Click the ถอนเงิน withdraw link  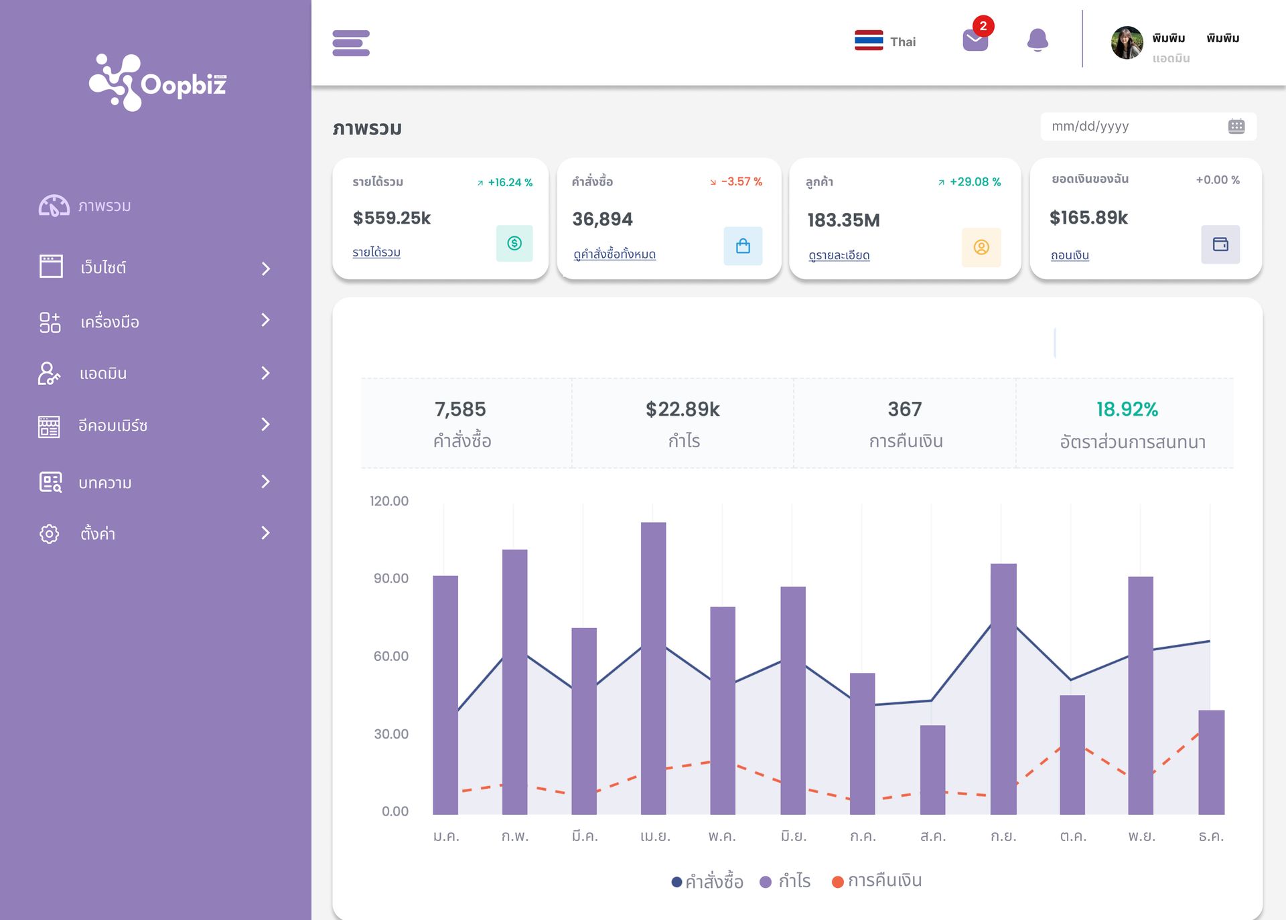(x=1070, y=255)
